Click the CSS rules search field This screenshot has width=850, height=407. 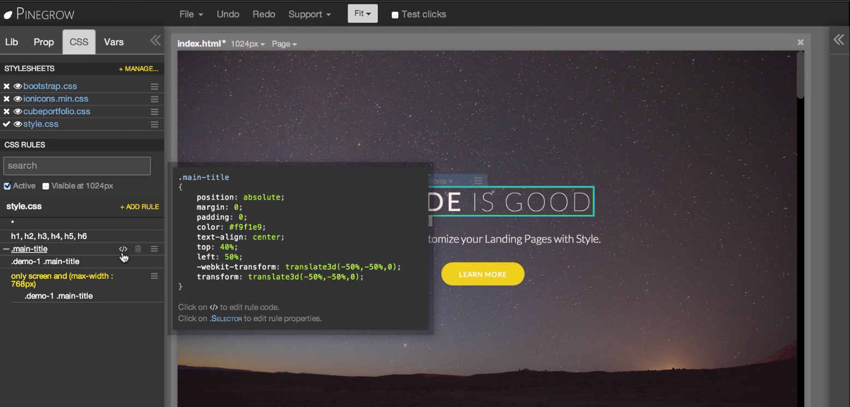pyautogui.click(x=76, y=166)
